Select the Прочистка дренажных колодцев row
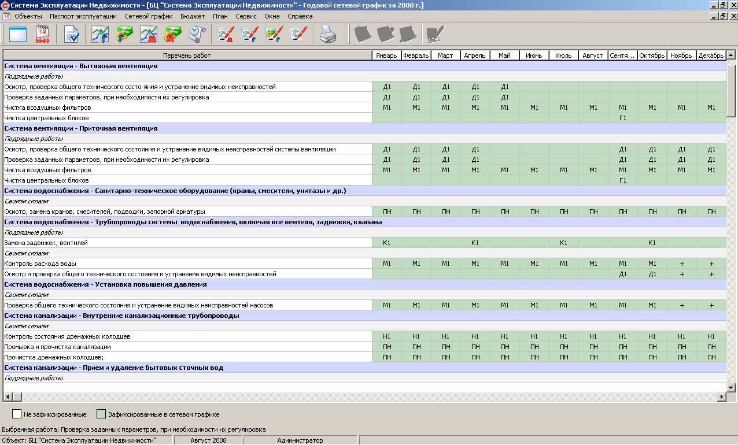738x445 pixels. click(x=187, y=357)
